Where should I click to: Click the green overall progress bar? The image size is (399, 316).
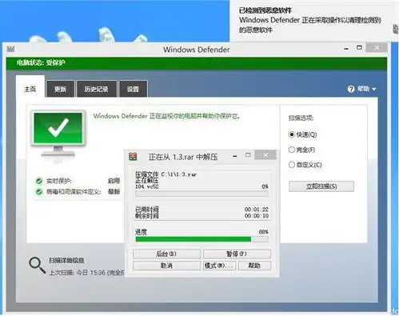[202, 239]
